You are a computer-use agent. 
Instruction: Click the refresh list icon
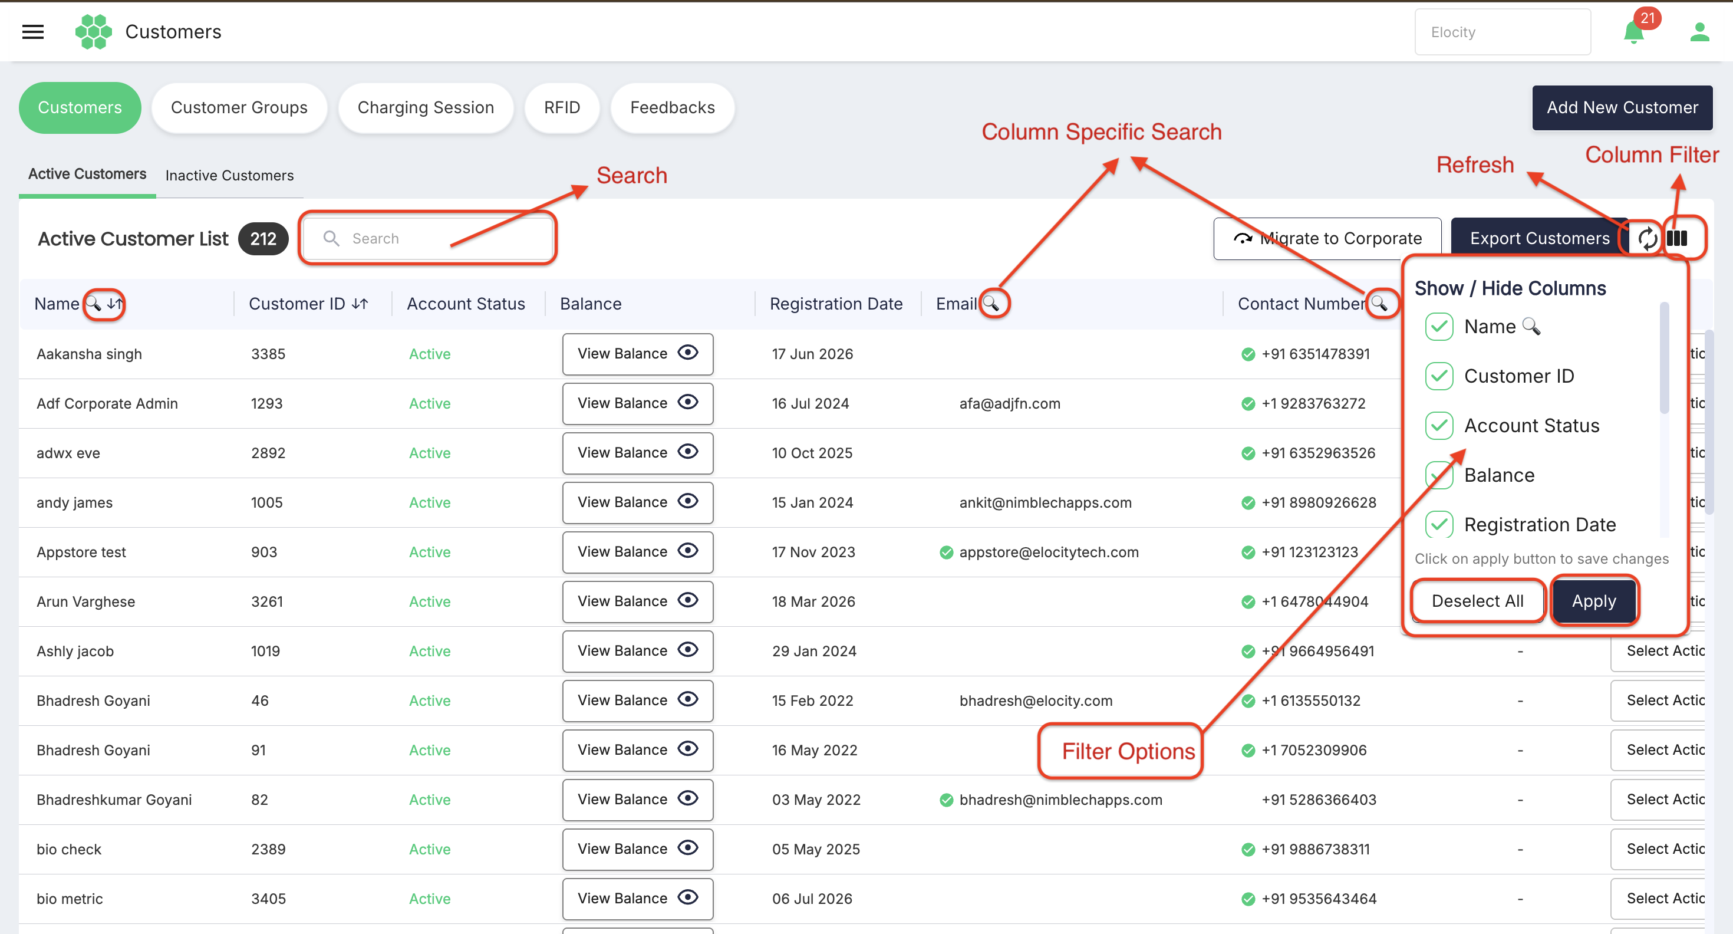[x=1648, y=238]
